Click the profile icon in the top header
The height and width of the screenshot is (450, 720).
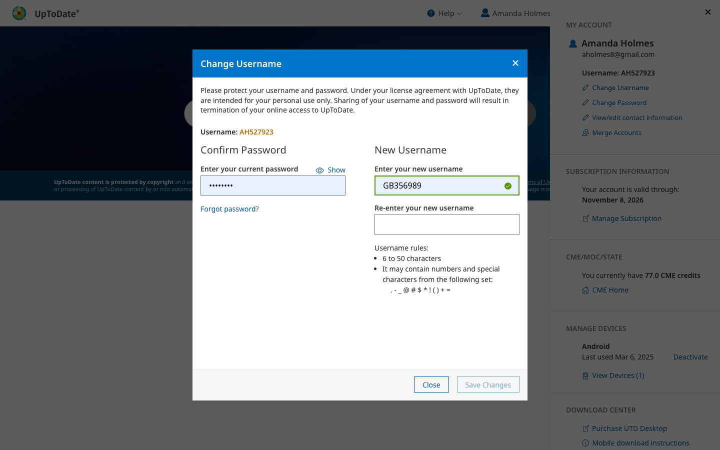[x=485, y=13]
